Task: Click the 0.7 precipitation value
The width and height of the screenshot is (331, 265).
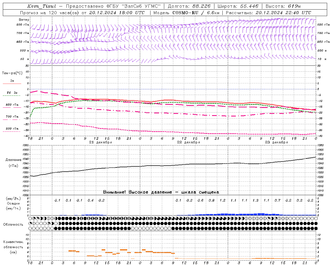Action: pos(277,200)
